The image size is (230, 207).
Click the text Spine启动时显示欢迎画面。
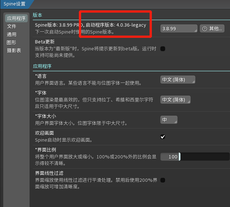pos(64,140)
